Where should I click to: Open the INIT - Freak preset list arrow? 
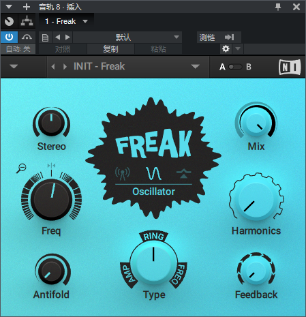pos(195,66)
